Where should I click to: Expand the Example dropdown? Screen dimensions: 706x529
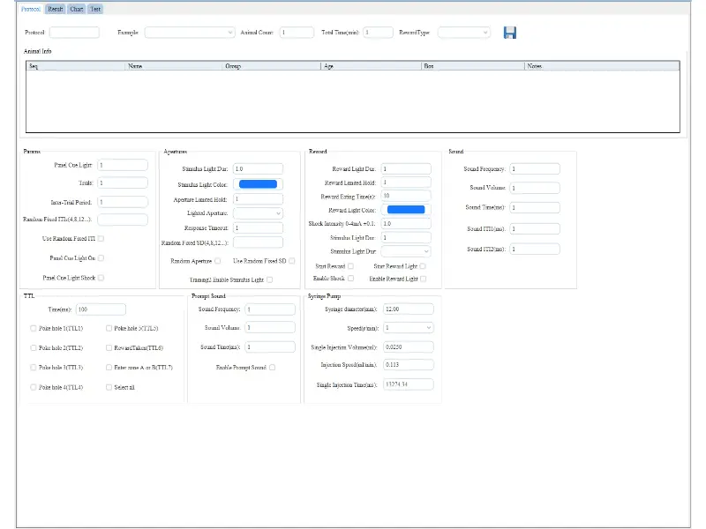[190, 33]
